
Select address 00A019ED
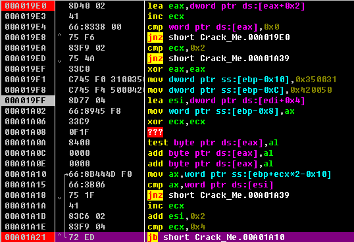click(26, 59)
